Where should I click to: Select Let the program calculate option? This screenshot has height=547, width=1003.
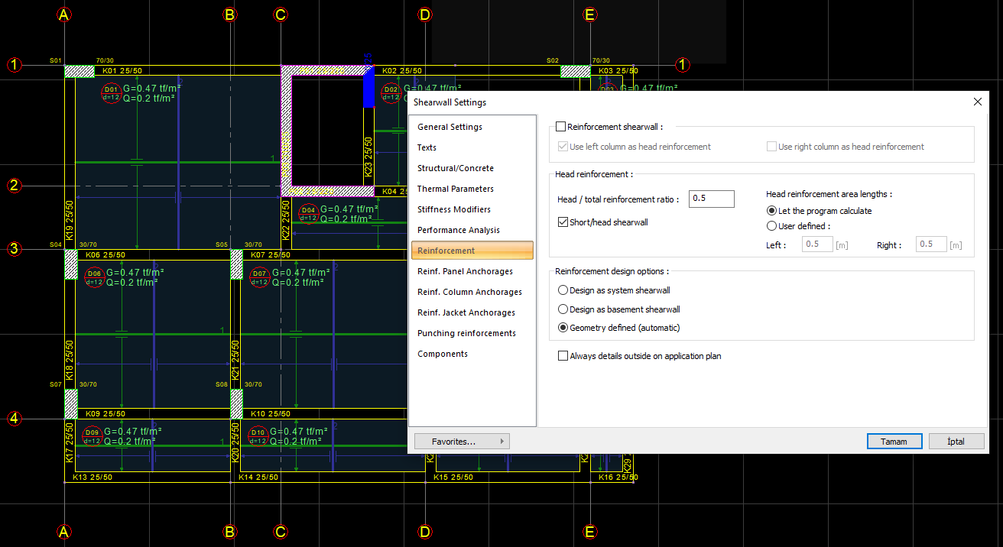pyautogui.click(x=771, y=211)
